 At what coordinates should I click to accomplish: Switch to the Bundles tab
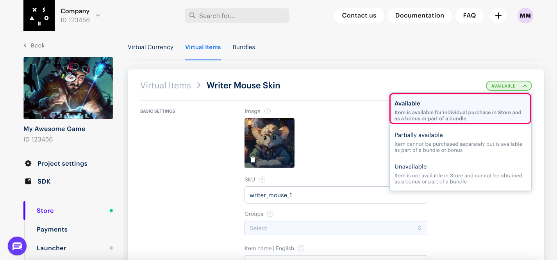(243, 47)
